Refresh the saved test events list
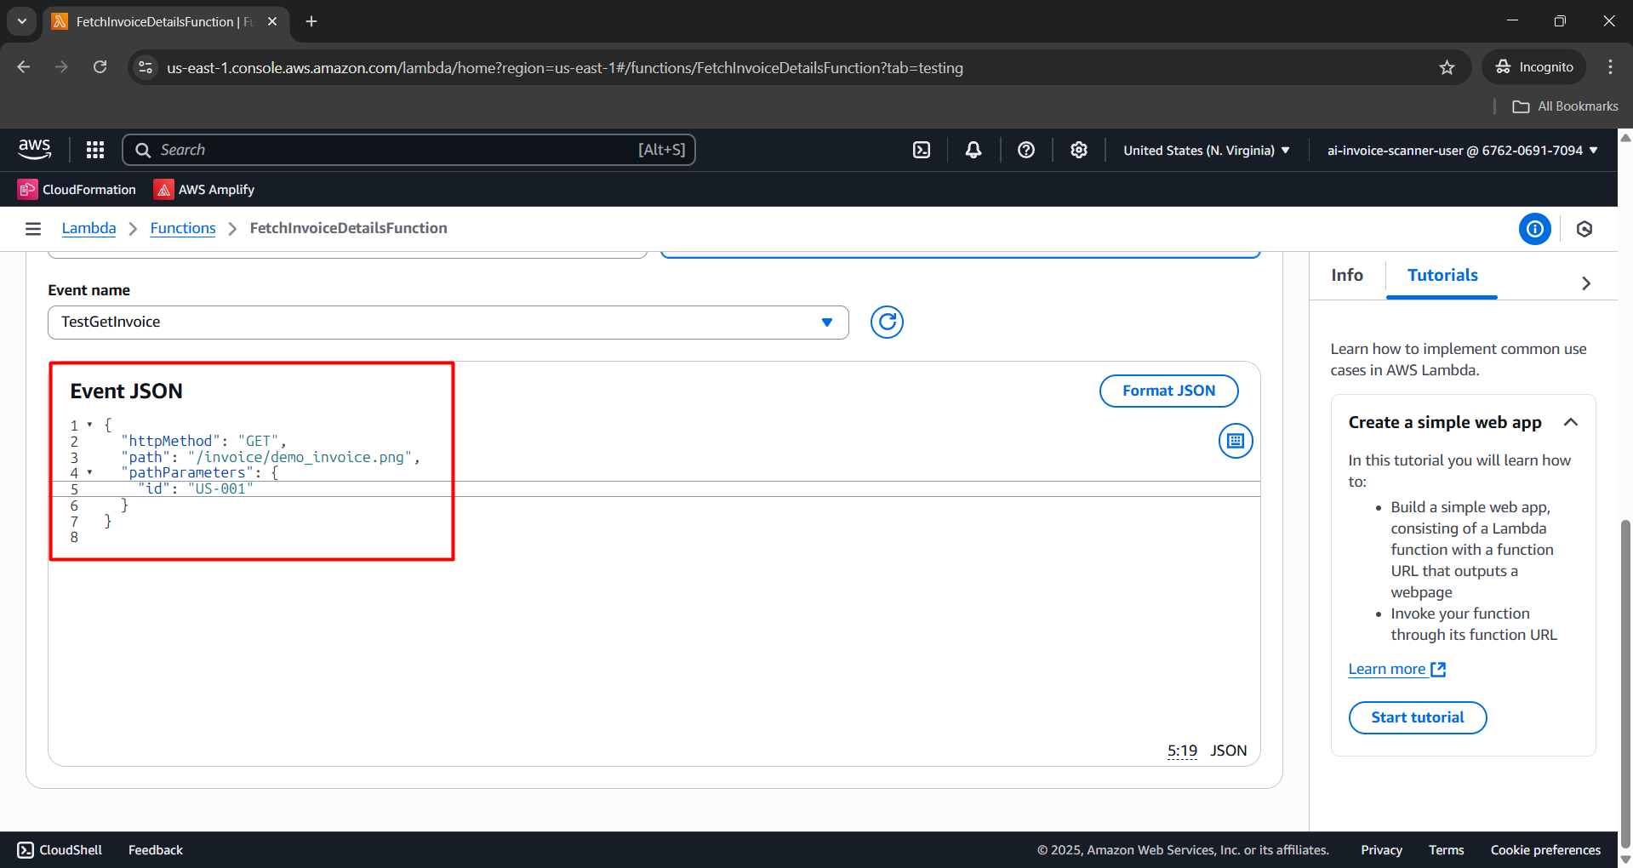Viewport: 1633px width, 868px height. tap(887, 322)
